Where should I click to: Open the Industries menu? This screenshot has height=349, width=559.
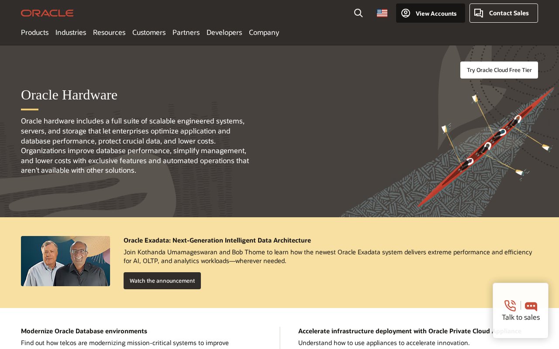(71, 32)
